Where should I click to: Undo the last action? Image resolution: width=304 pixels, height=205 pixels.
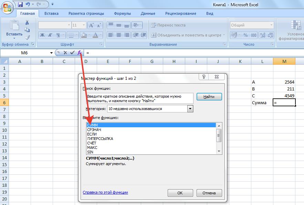tap(28, 4)
